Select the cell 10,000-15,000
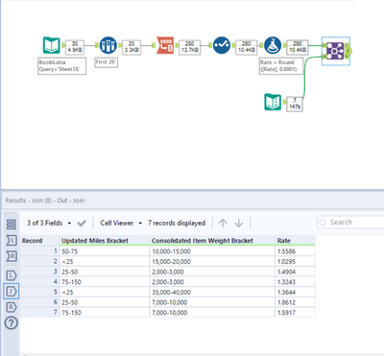 point(212,251)
